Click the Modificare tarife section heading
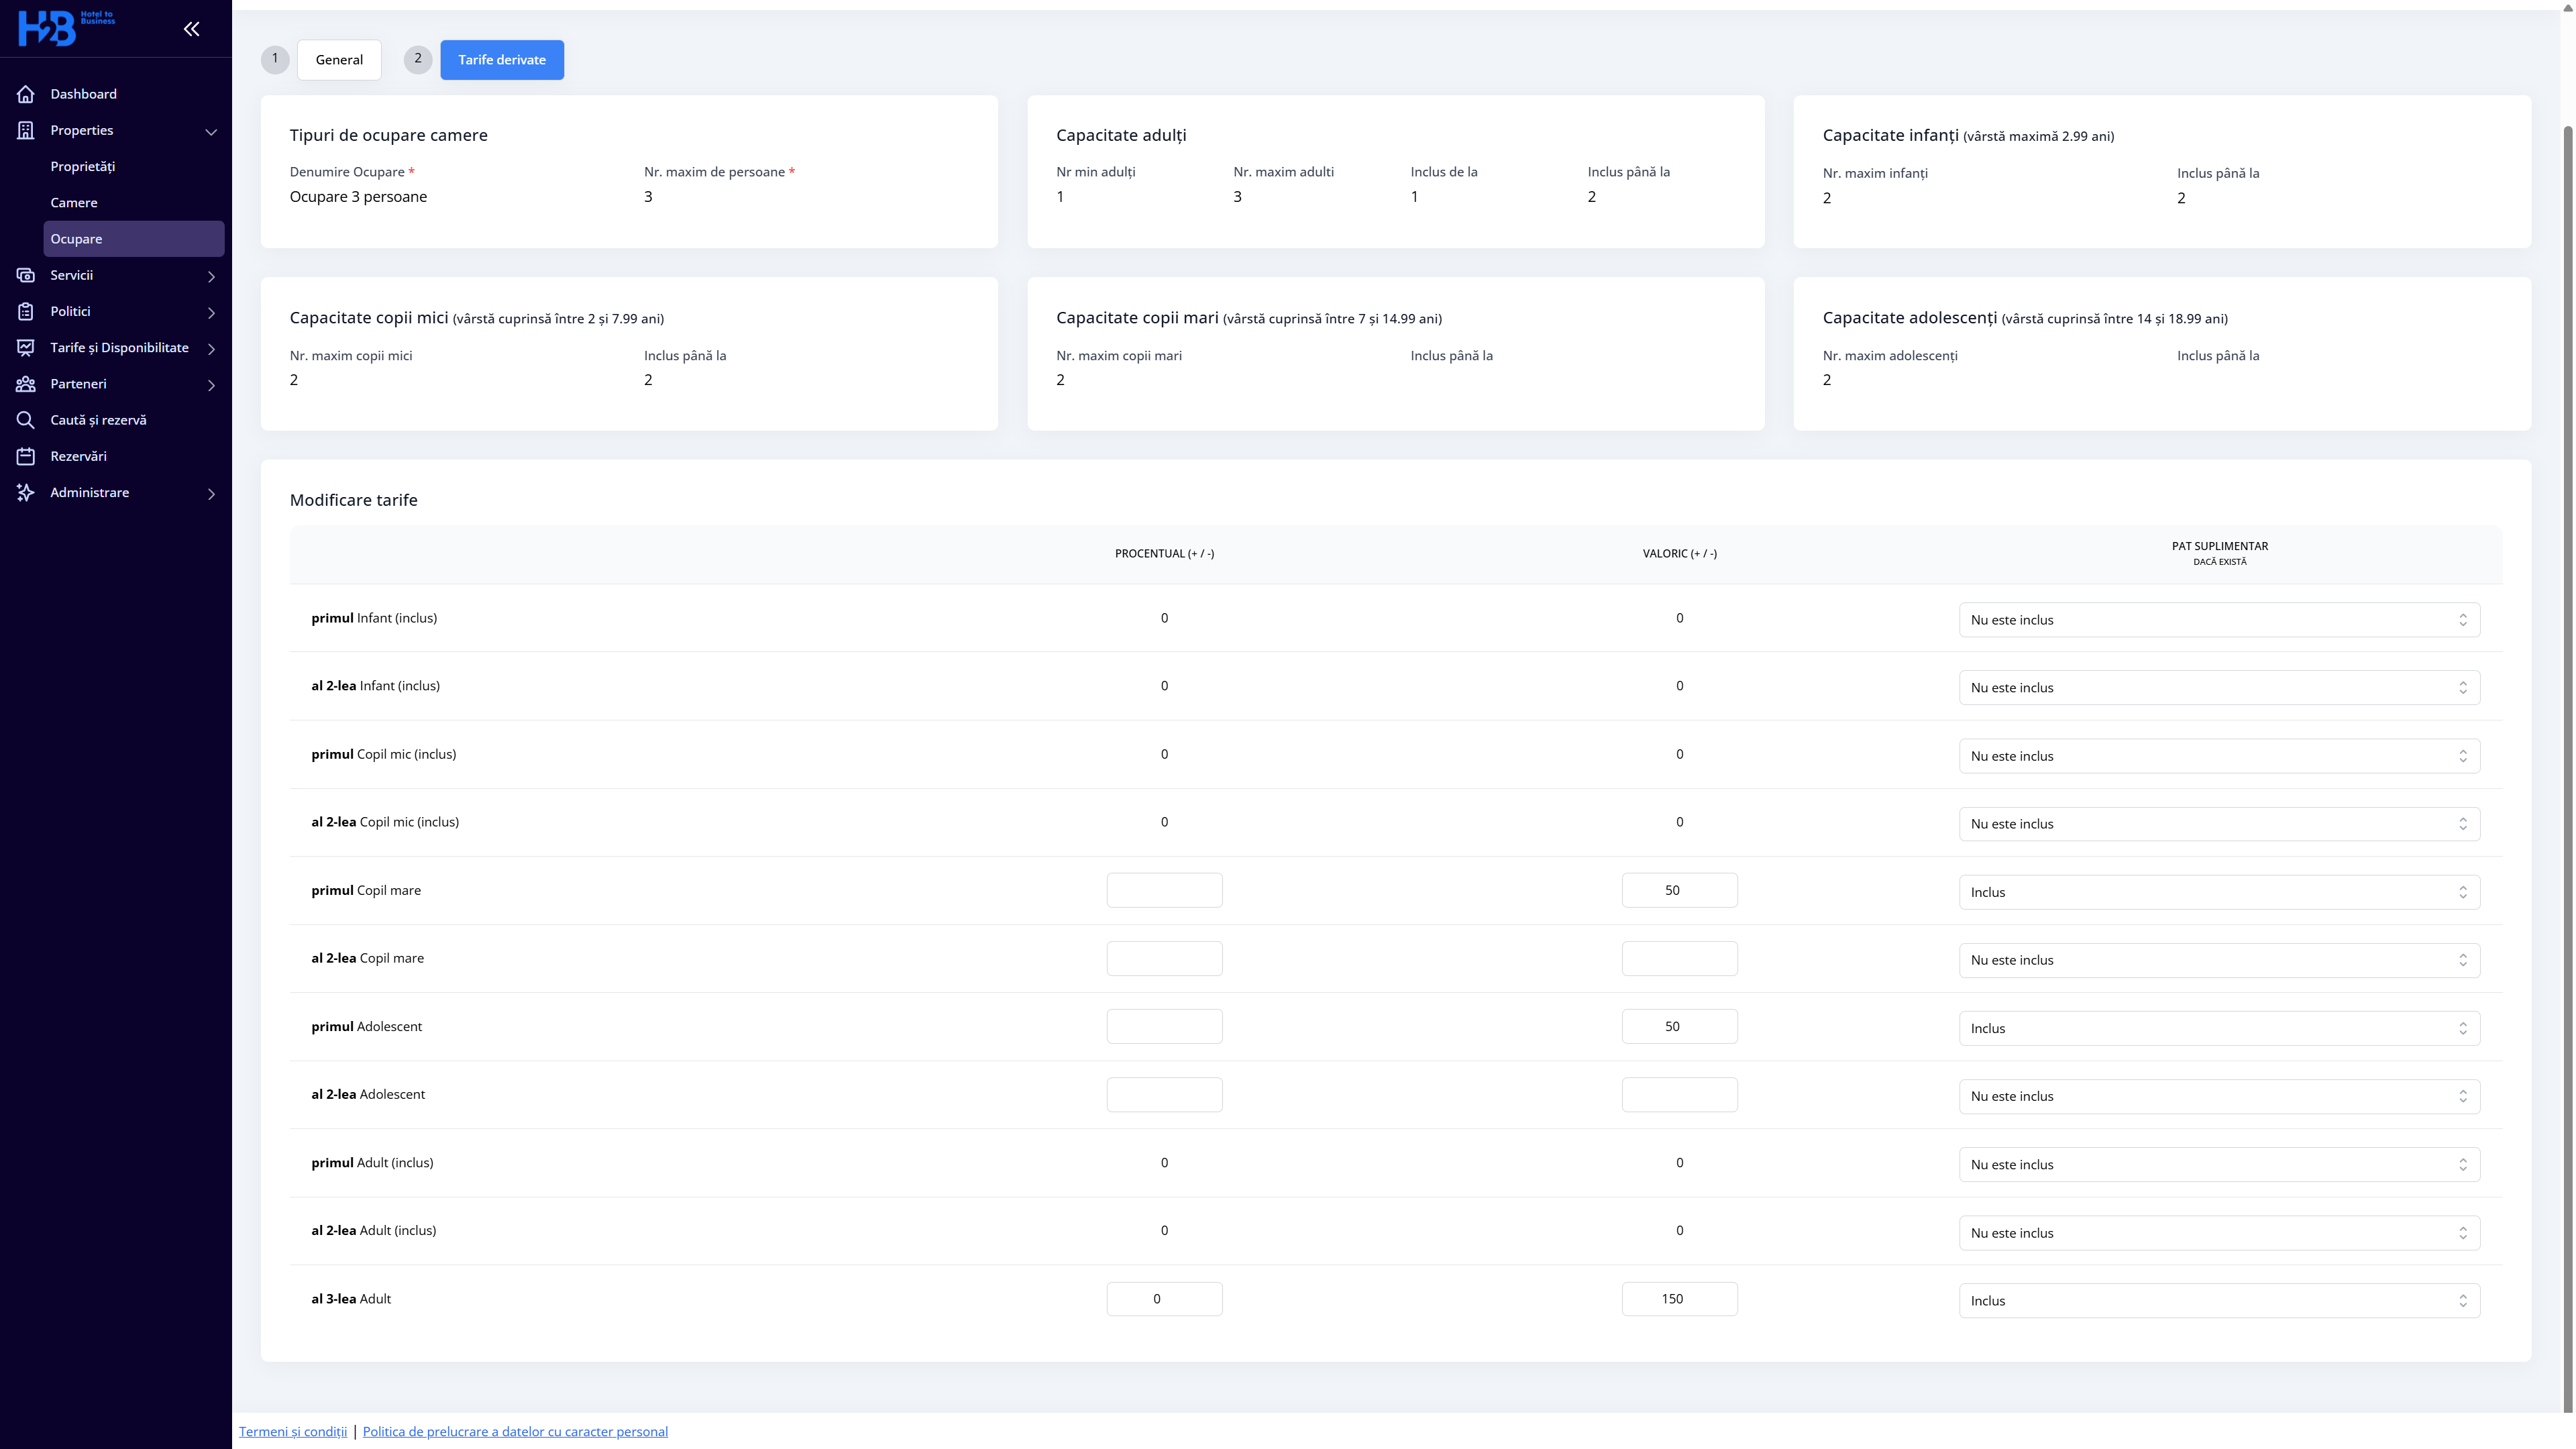The image size is (2576, 1449). 353,500
